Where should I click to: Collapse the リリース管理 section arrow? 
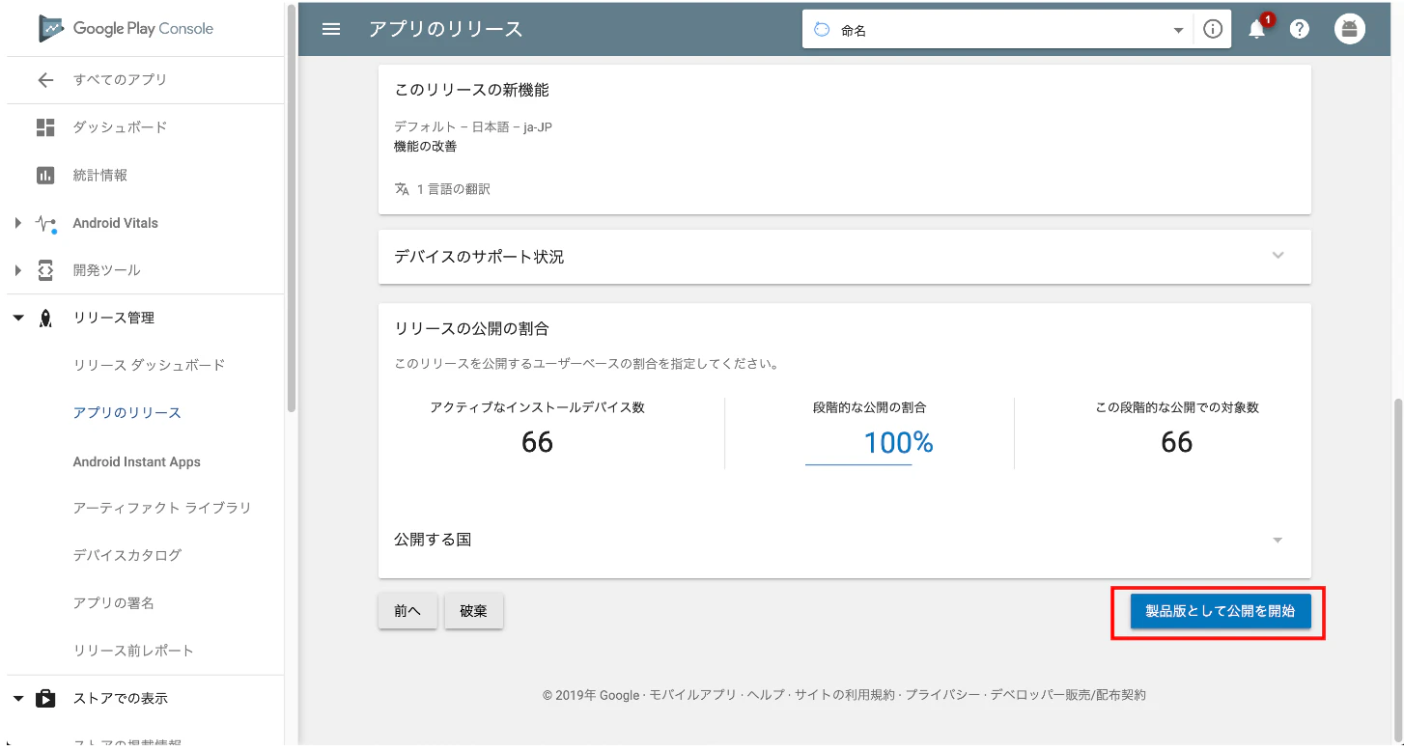pos(17,318)
